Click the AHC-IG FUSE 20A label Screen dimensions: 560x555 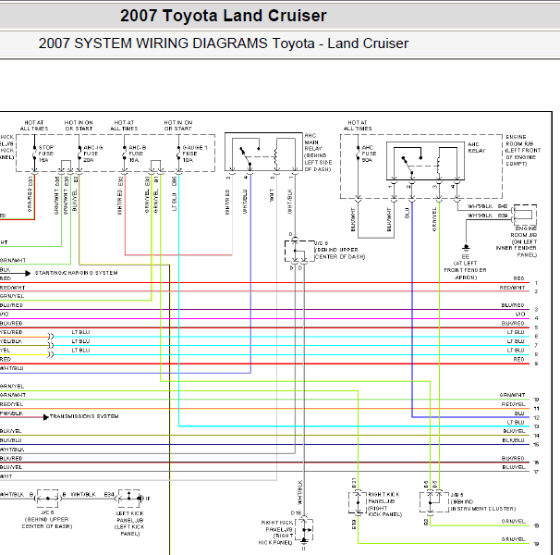pos(92,154)
